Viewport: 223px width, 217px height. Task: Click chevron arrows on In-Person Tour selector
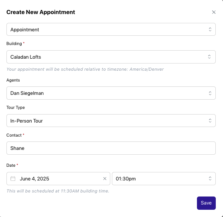click(x=210, y=121)
